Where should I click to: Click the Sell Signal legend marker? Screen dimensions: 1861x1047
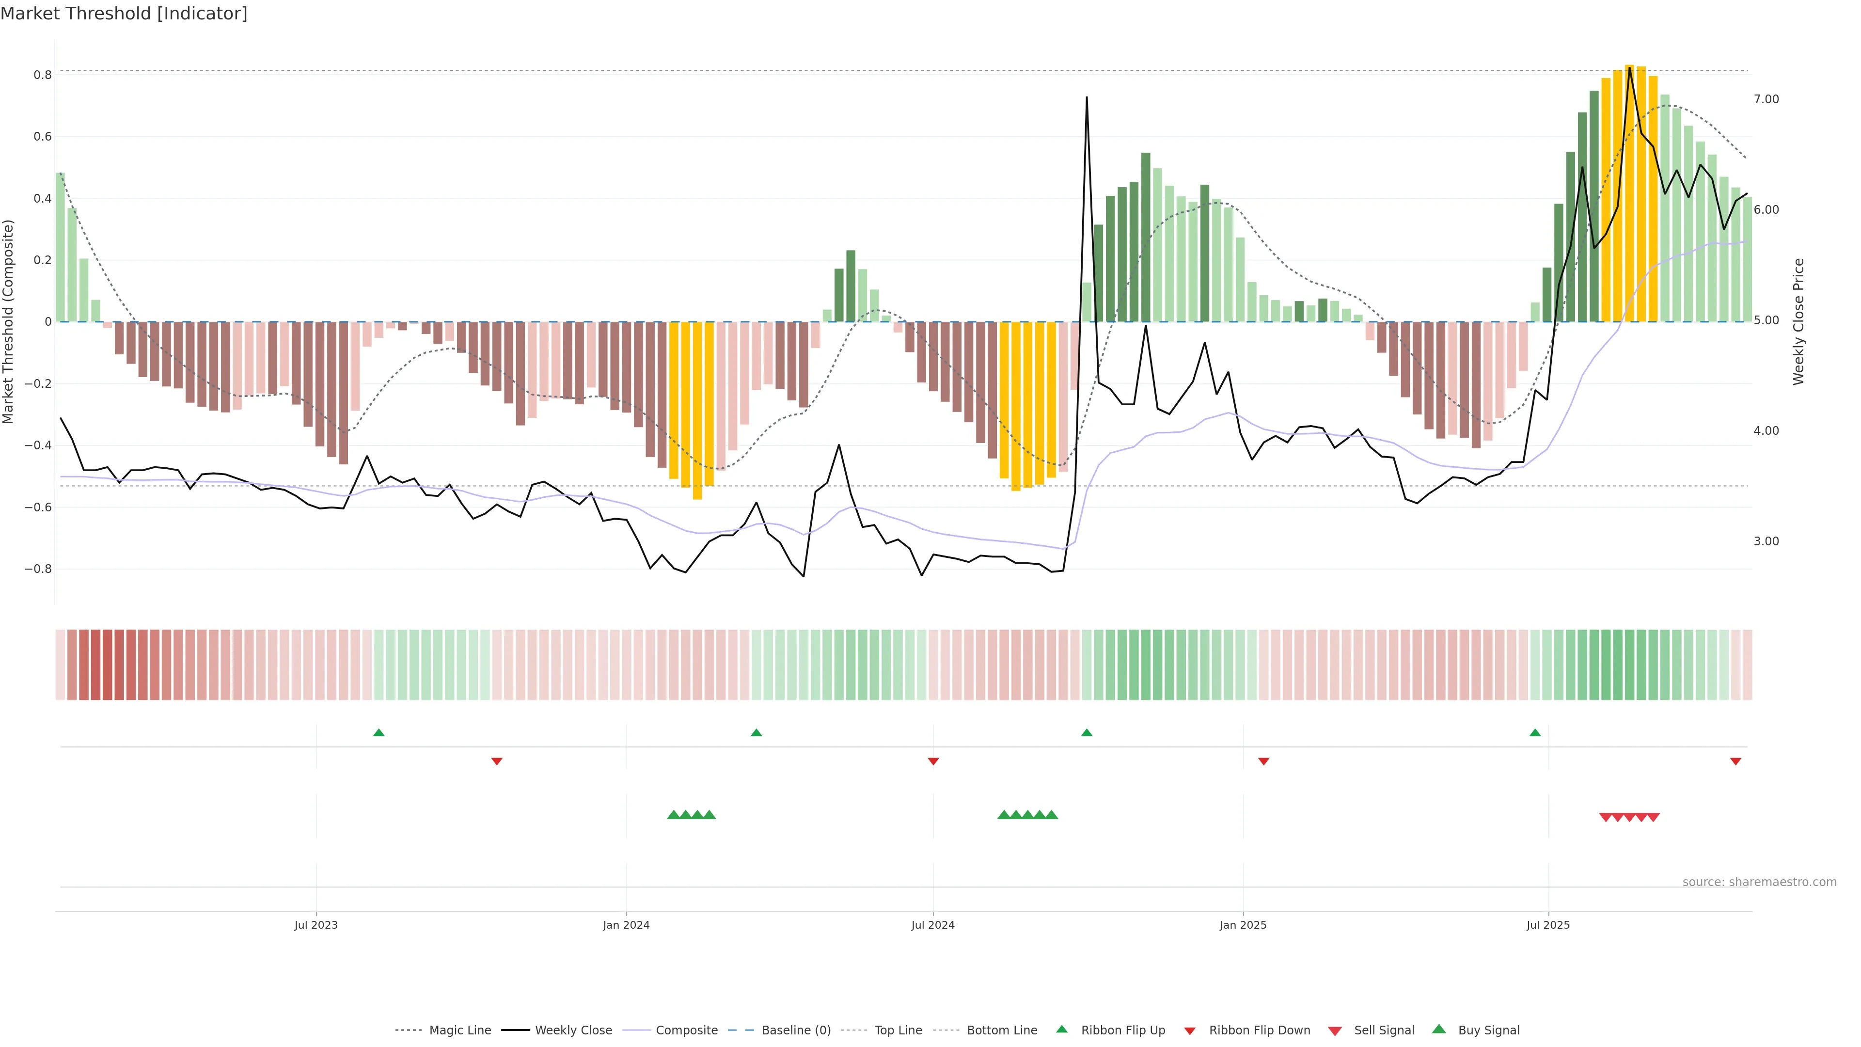1335,1031
